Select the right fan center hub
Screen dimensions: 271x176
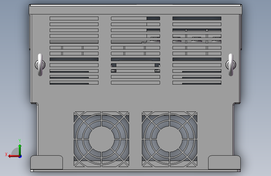tap(169, 139)
